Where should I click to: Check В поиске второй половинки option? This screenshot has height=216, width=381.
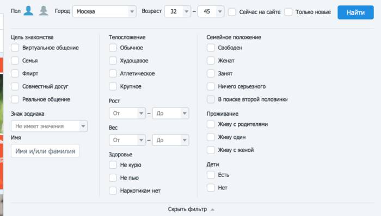pyautogui.click(x=211, y=99)
